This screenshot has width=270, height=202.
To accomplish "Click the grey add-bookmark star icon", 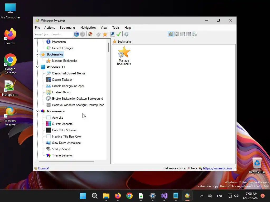I will tap(99, 34).
